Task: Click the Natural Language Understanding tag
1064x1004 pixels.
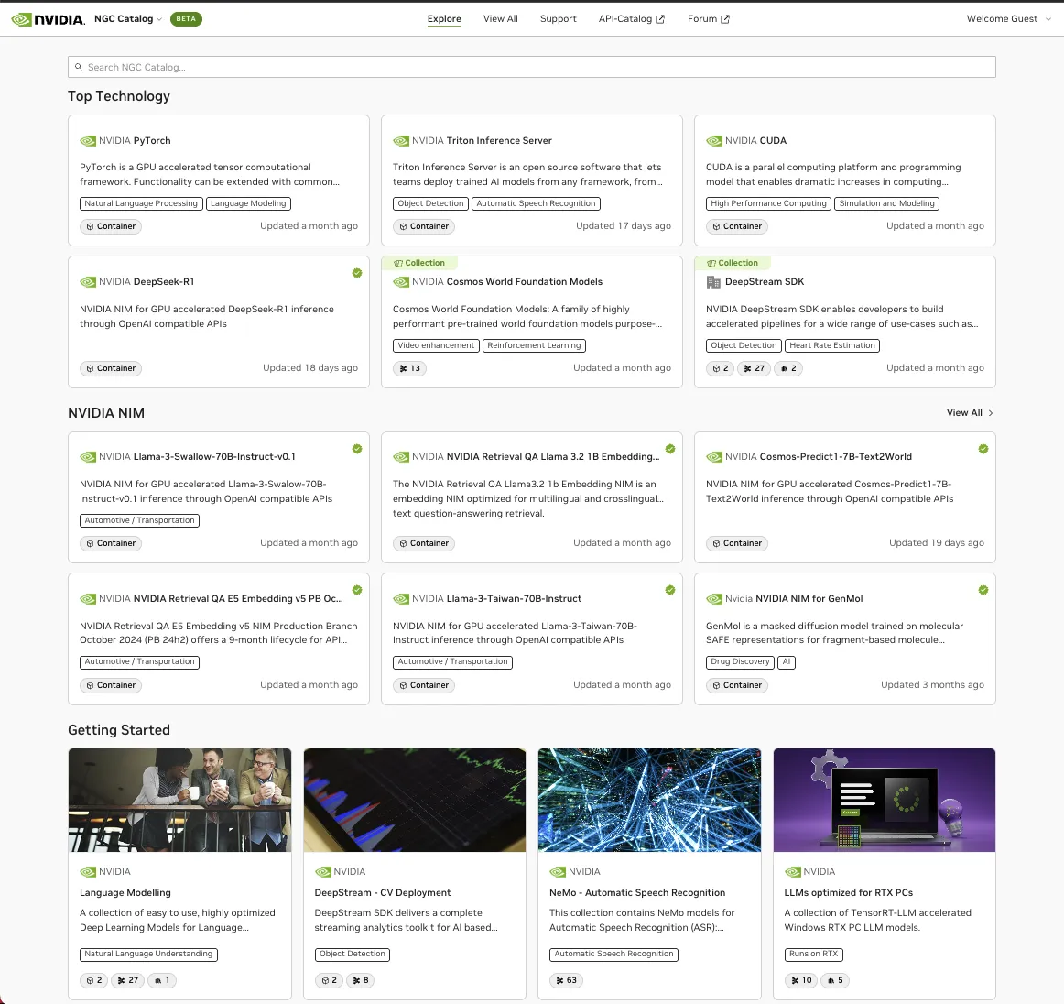Action: 148,955
